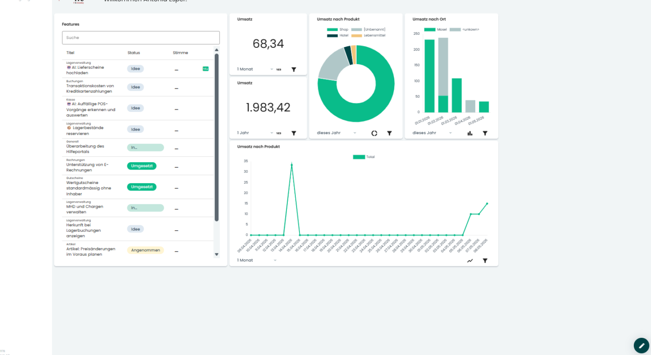Select the MHD und Chargen verwalten row
This screenshot has height=355, width=651.
[x=138, y=208]
